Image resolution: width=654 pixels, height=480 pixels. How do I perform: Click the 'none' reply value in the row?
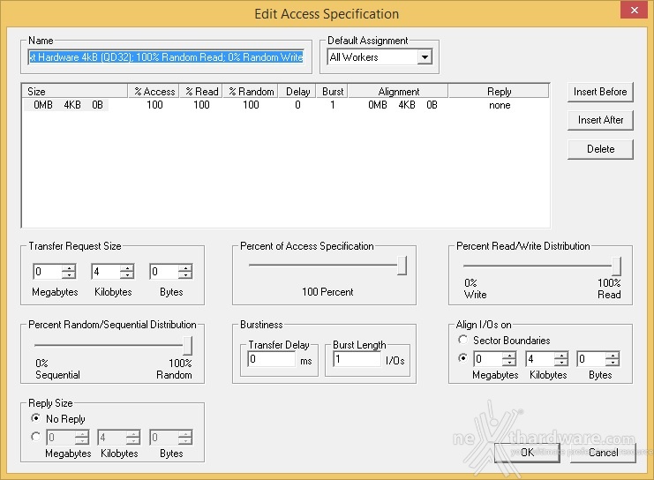pyautogui.click(x=500, y=105)
